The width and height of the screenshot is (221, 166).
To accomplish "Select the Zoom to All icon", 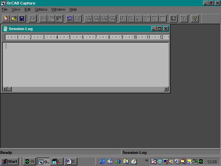I will pos(113,18).
